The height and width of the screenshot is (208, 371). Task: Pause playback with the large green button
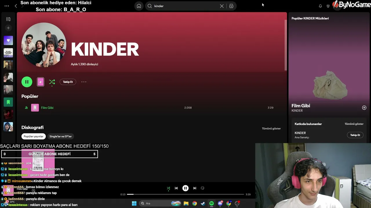click(27, 82)
